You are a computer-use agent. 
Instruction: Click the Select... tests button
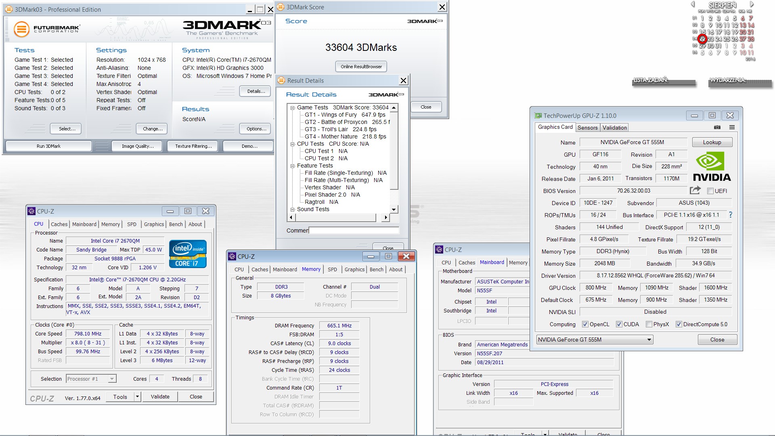click(66, 129)
